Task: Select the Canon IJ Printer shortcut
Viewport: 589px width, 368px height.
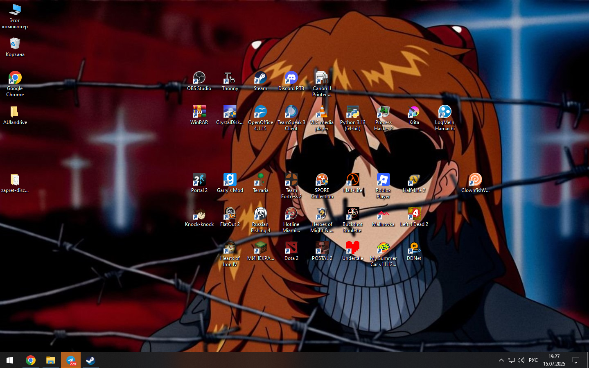Action: tap(322, 84)
